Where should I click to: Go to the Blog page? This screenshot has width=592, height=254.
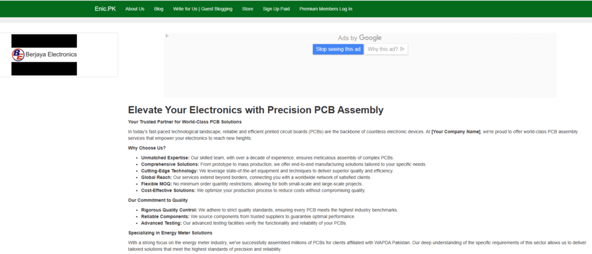click(x=159, y=9)
